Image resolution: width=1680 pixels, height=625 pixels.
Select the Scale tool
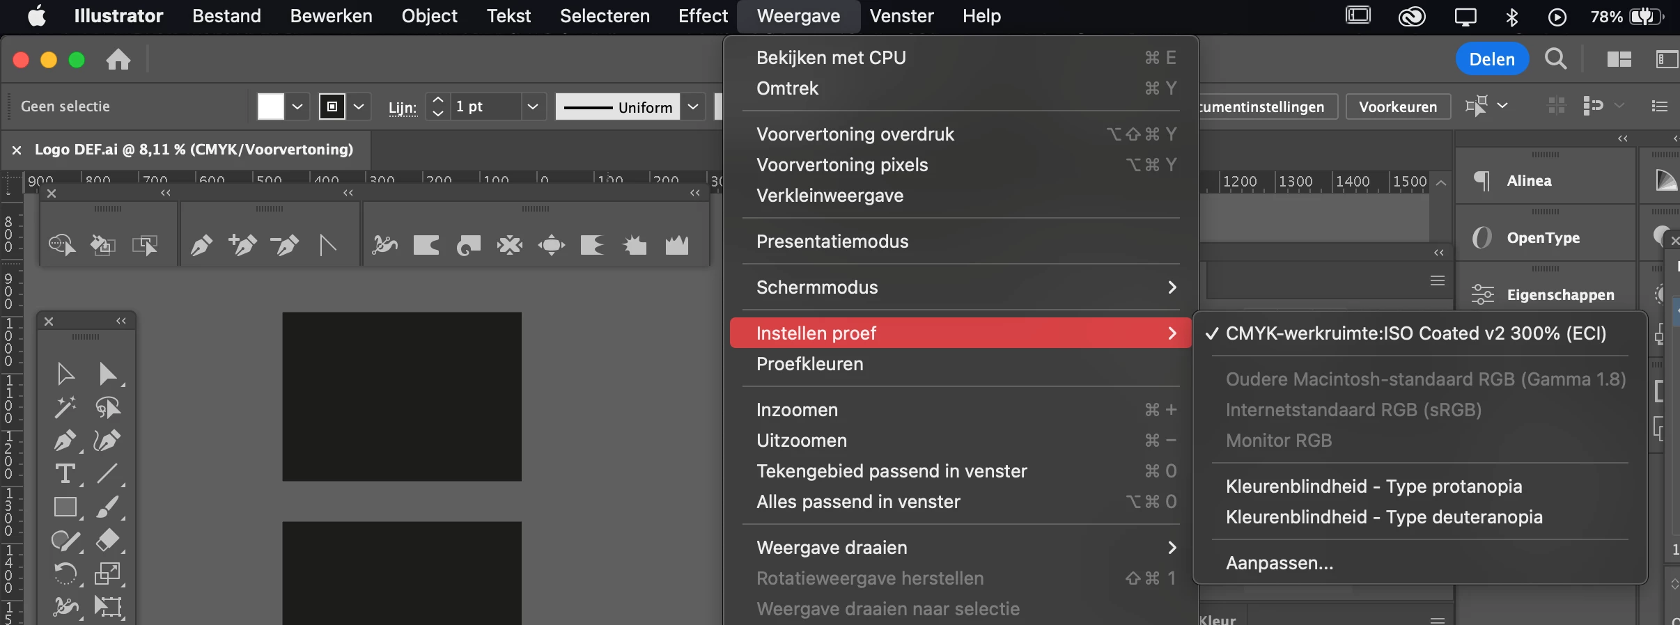(x=108, y=573)
